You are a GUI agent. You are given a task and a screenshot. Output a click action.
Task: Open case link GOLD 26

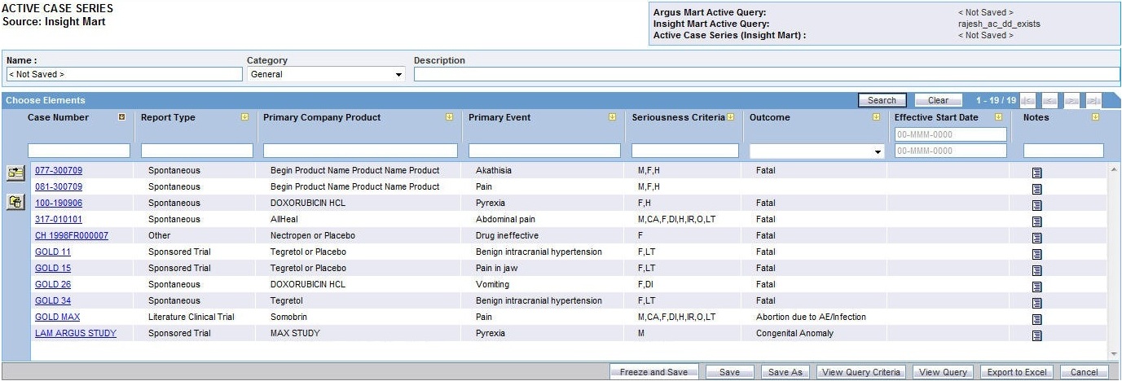tap(53, 285)
